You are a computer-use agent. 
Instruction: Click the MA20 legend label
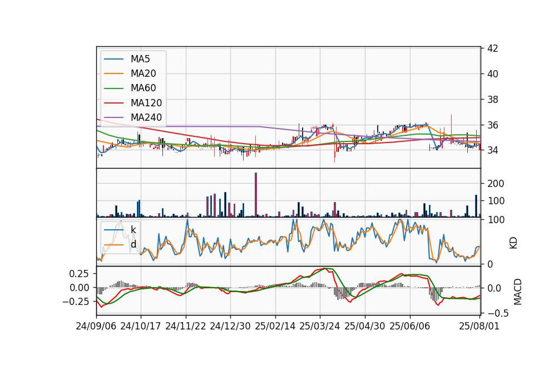click(143, 73)
